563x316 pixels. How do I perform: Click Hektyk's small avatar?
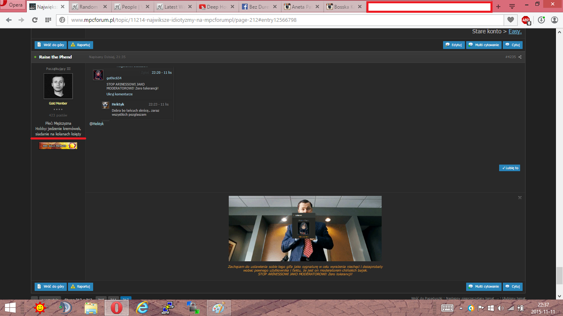tap(106, 105)
